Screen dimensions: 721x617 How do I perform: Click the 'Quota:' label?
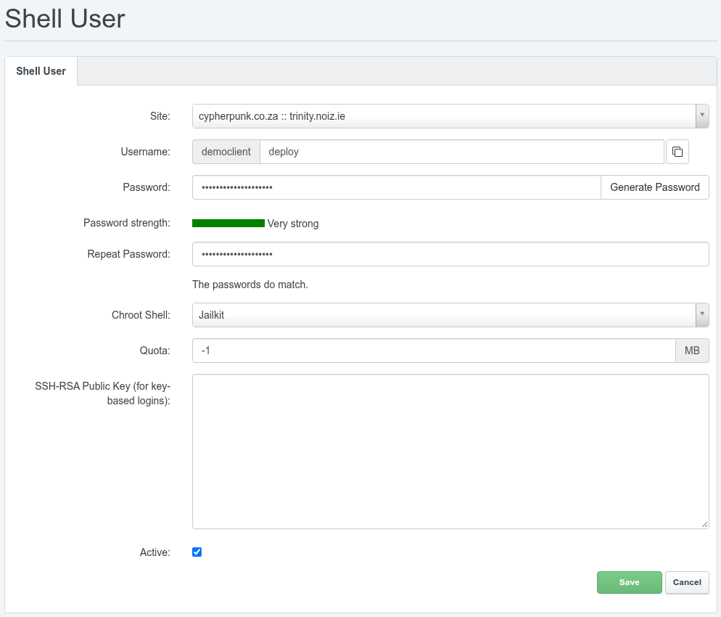click(x=155, y=351)
